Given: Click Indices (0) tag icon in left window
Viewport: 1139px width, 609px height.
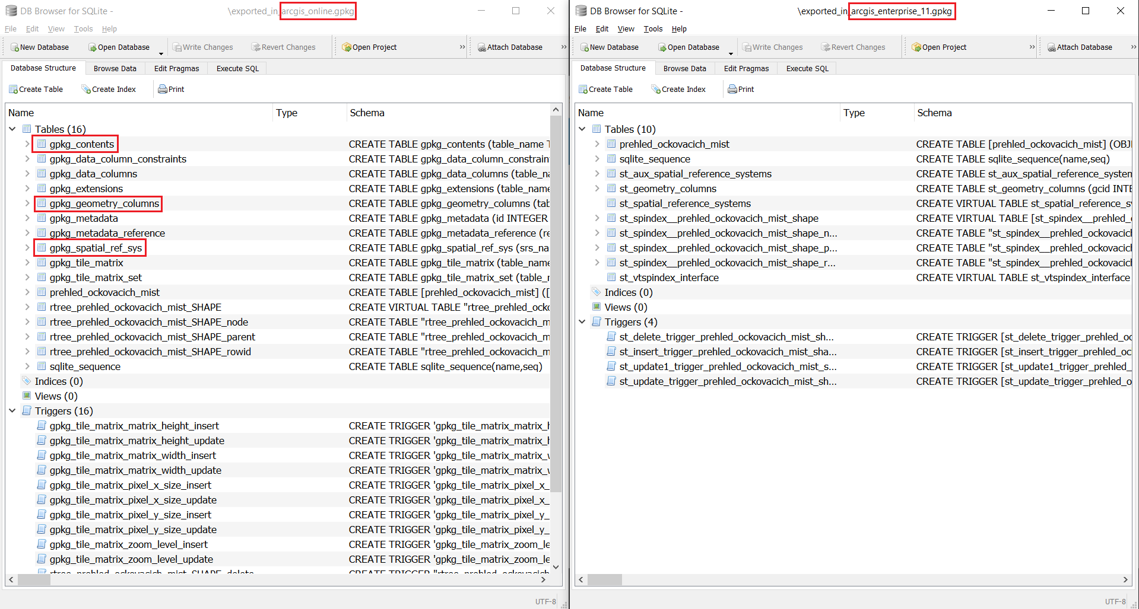Looking at the screenshot, I should (x=27, y=381).
